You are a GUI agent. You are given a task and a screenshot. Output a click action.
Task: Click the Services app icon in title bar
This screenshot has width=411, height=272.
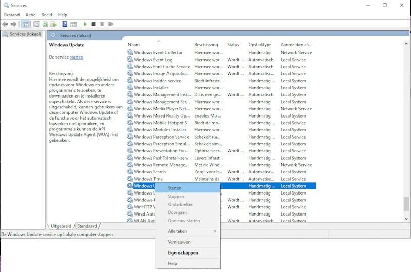6,5
